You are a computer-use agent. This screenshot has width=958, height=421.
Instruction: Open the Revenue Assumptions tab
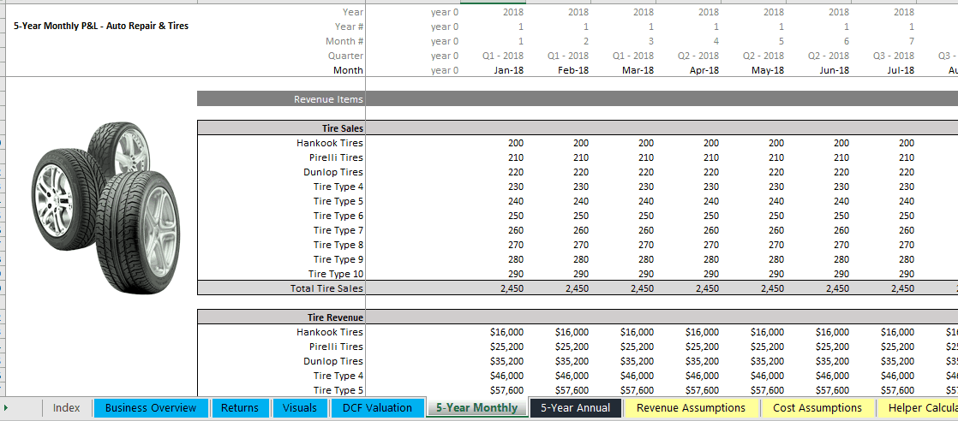coord(691,407)
